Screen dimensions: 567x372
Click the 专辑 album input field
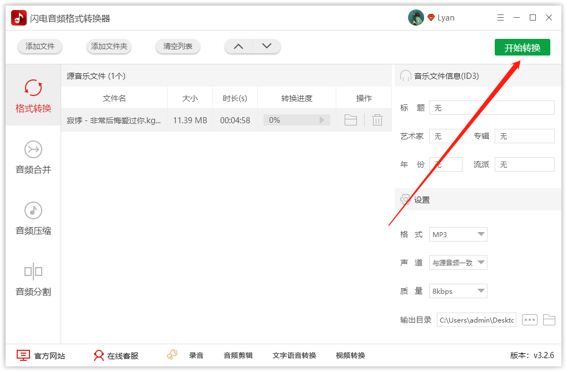coord(524,136)
